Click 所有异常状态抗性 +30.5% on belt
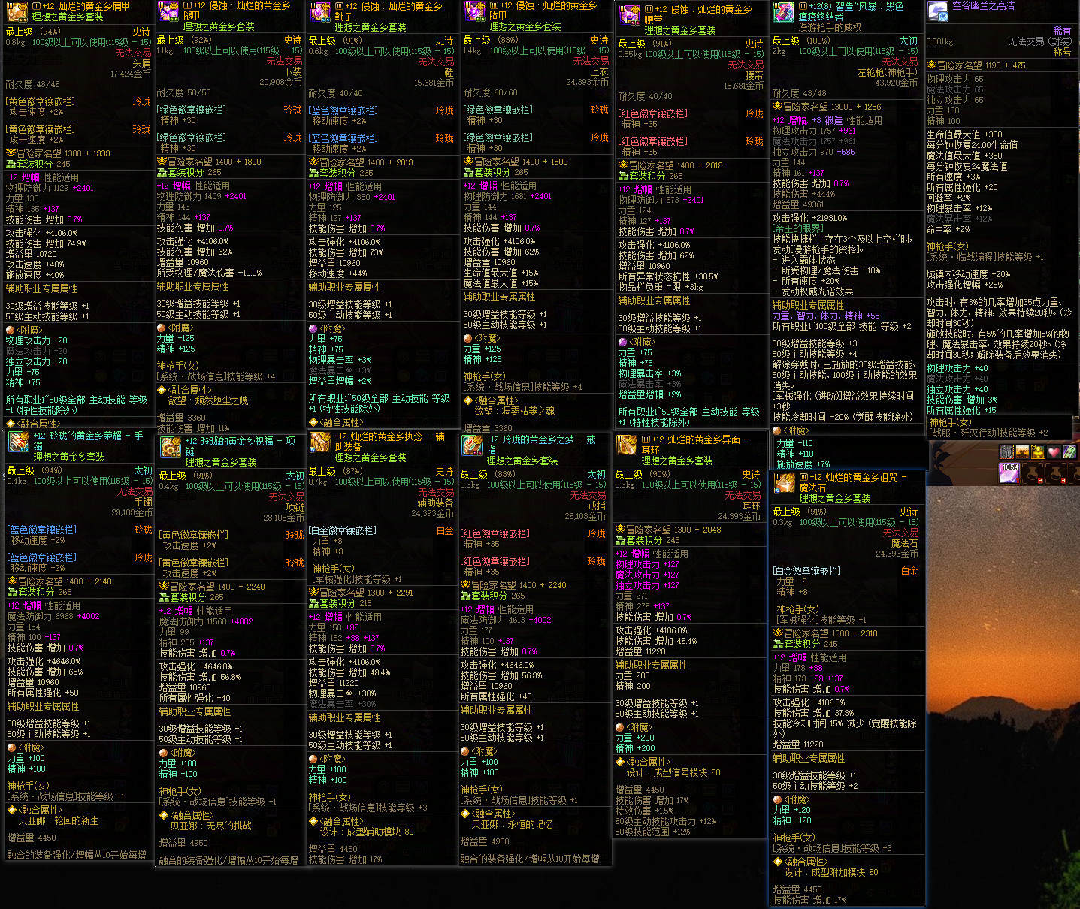The height and width of the screenshot is (909, 1080). point(668,276)
